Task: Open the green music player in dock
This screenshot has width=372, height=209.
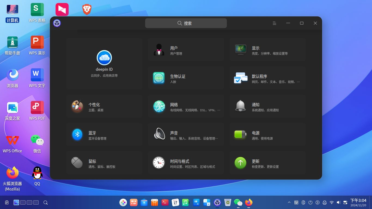Action: [186, 202]
